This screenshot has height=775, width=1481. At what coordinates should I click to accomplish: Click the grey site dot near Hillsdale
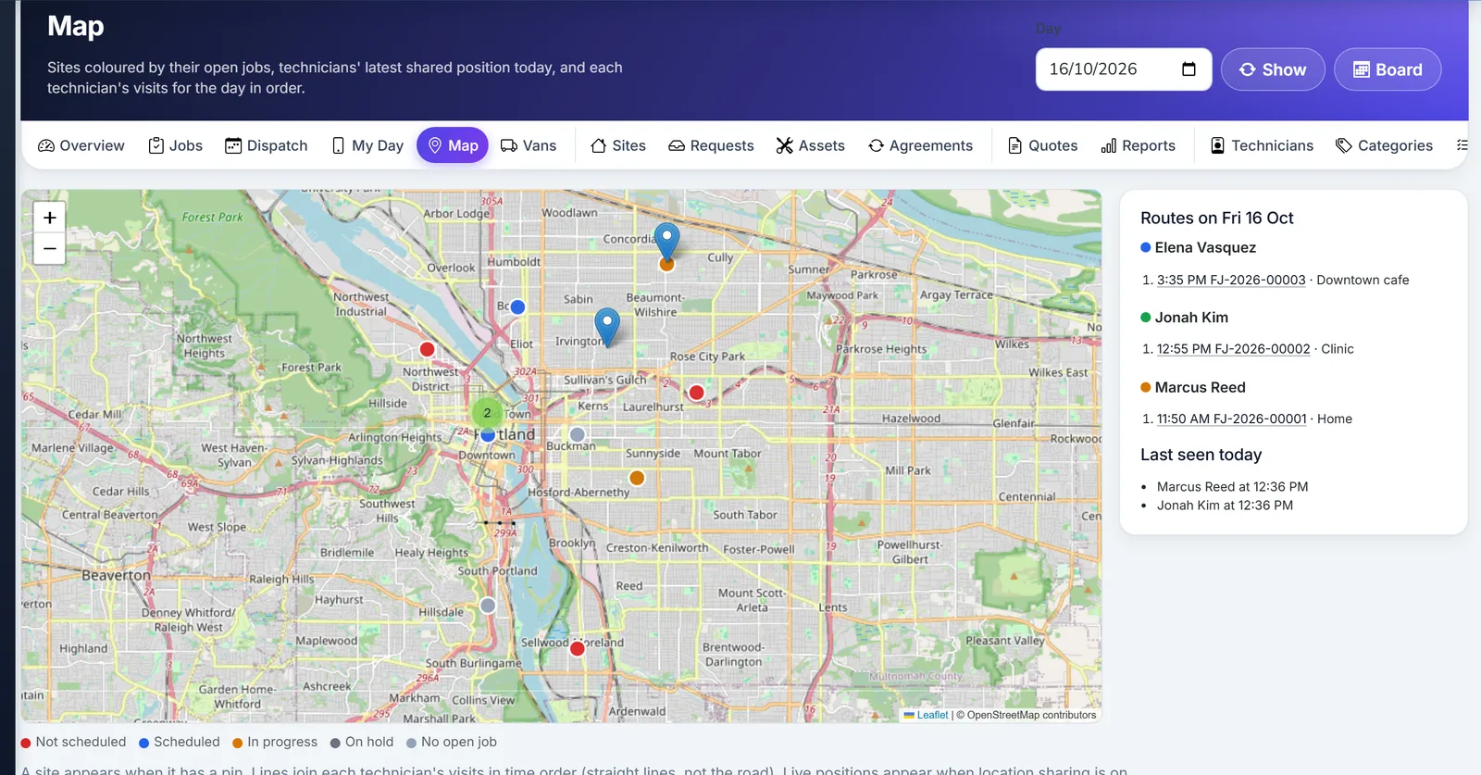pyautogui.click(x=488, y=606)
